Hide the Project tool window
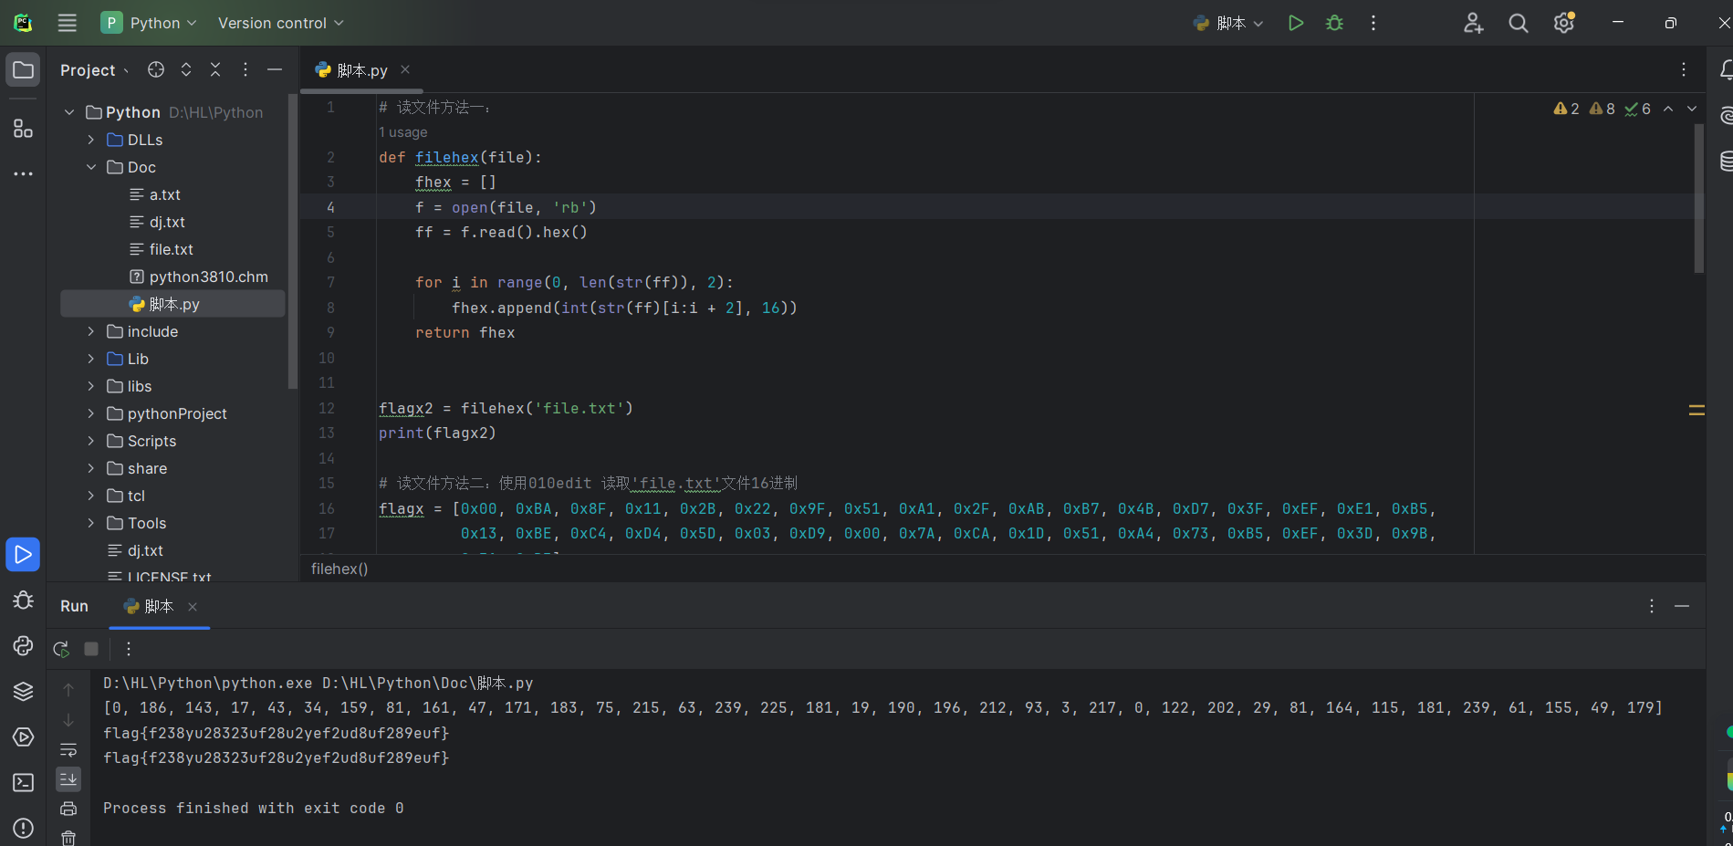This screenshot has width=1733, height=846. 275,69
